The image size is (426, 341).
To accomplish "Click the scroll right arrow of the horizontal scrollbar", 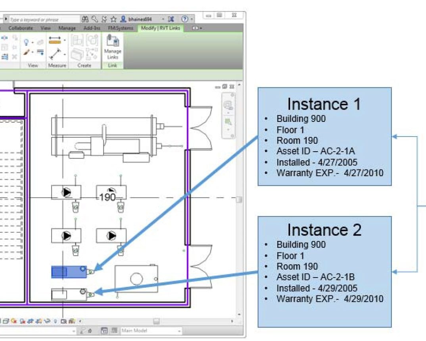I will click(232, 321).
